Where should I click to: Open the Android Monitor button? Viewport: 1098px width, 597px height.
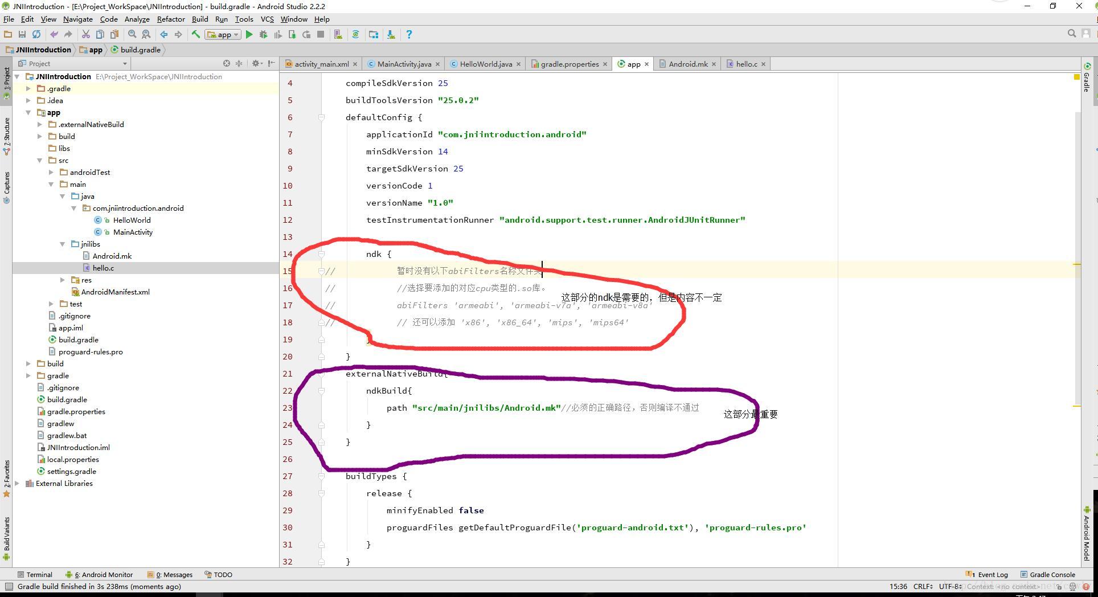99,575
